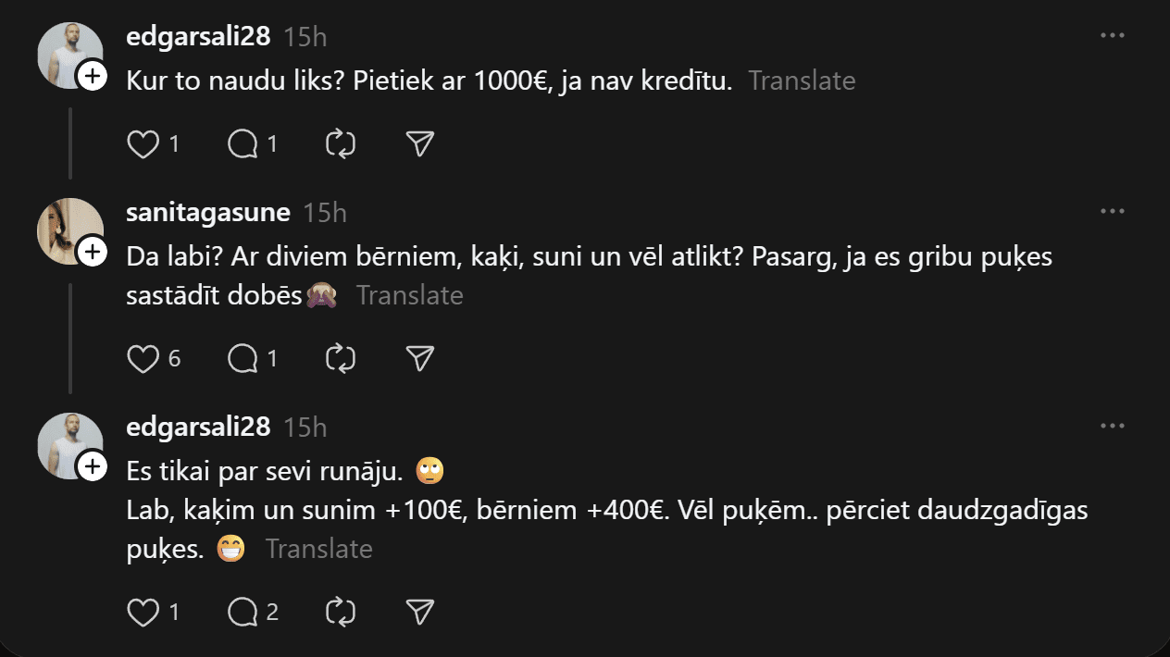Image resolution: width=1170 pixels, height=657 pixels.
Task: Repost sanitagasune's comment
Action: [341, 359]
